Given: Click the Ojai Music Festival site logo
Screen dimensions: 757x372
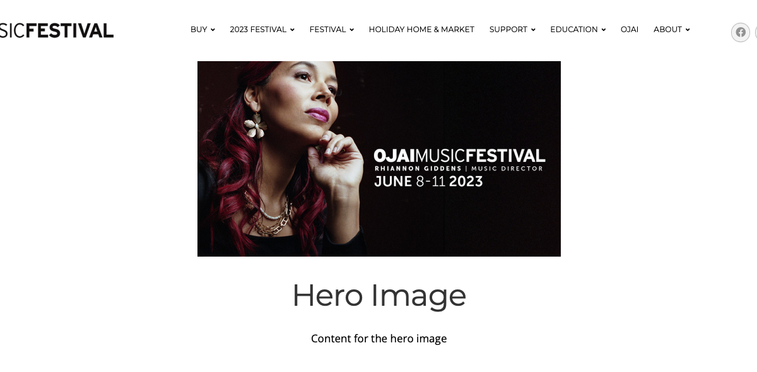Looking at the screenshot, I should pyautogui.click(x=57, y=30).
